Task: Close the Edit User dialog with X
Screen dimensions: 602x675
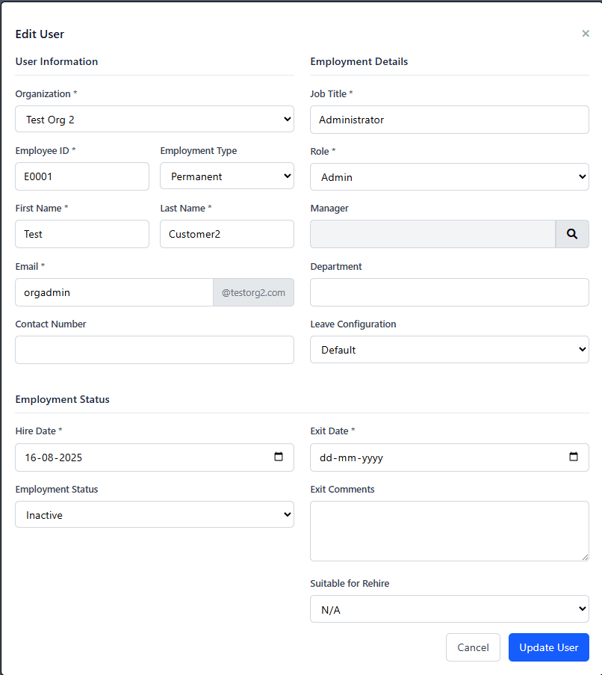Action: click(x=586, y=34)
